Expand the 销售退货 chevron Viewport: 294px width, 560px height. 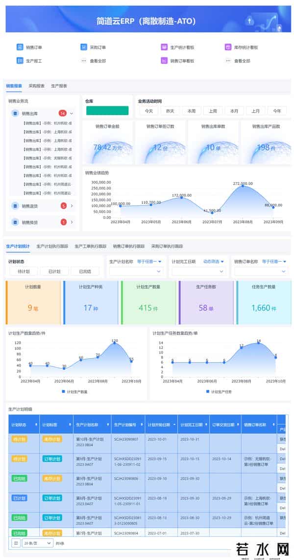click(x=72, y=206)
